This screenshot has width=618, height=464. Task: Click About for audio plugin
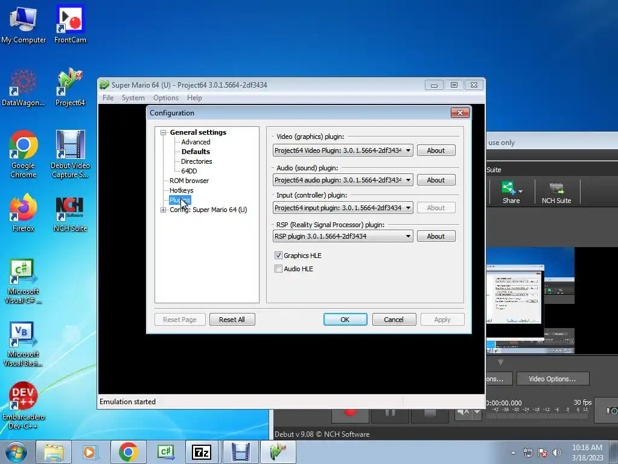point(436,180)
